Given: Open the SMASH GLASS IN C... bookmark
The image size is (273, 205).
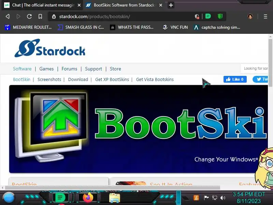Looking at the screenshot, I should point(81,27).
